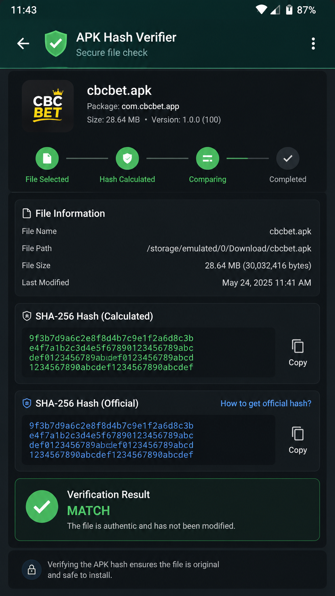Tap the back arrow in header
The width and height of the screenshot is (335, 596).
pyautogui.click(x=23, y=43)
